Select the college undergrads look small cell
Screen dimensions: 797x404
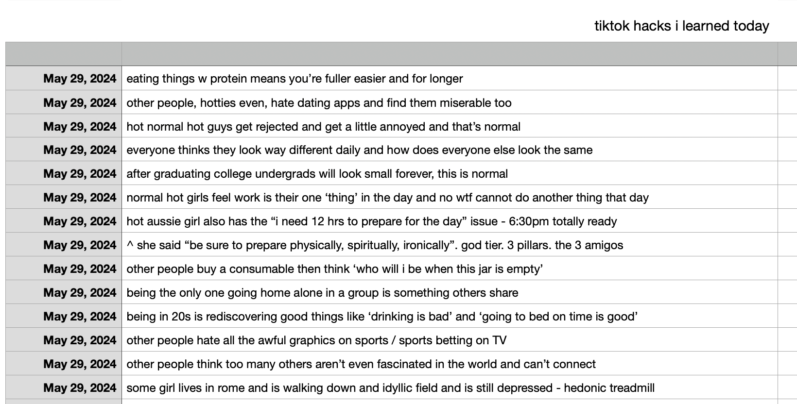click(x=450, y=173)
